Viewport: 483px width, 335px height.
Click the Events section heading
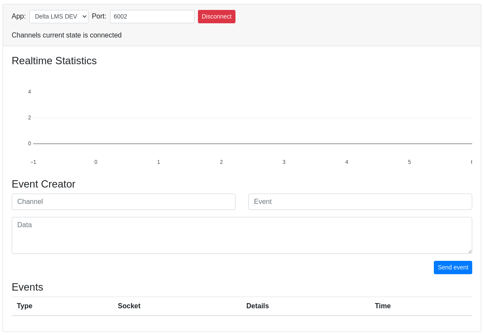coord(28,287)
